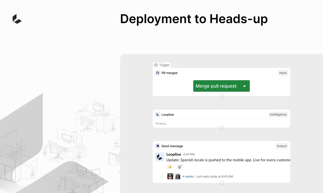Image resolution: width=323 pixels, height=193 pixels.
Task: Click the first replier avatar with sunglasses
Action: tap(170, 176)
